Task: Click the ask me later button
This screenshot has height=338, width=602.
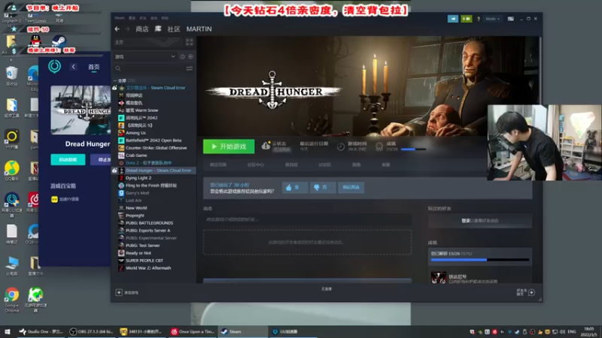Action: [x=351, y=187]
